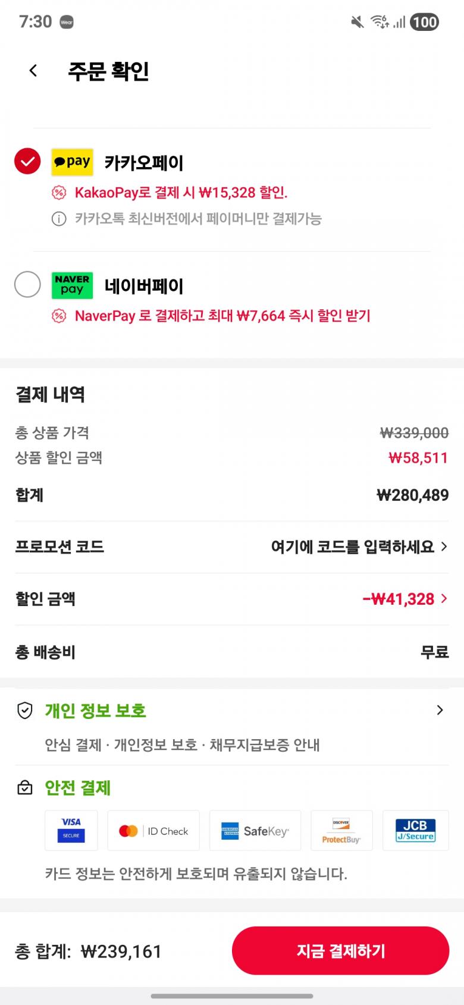Select the 카카오페이 payment radio button

pos(27,161)
